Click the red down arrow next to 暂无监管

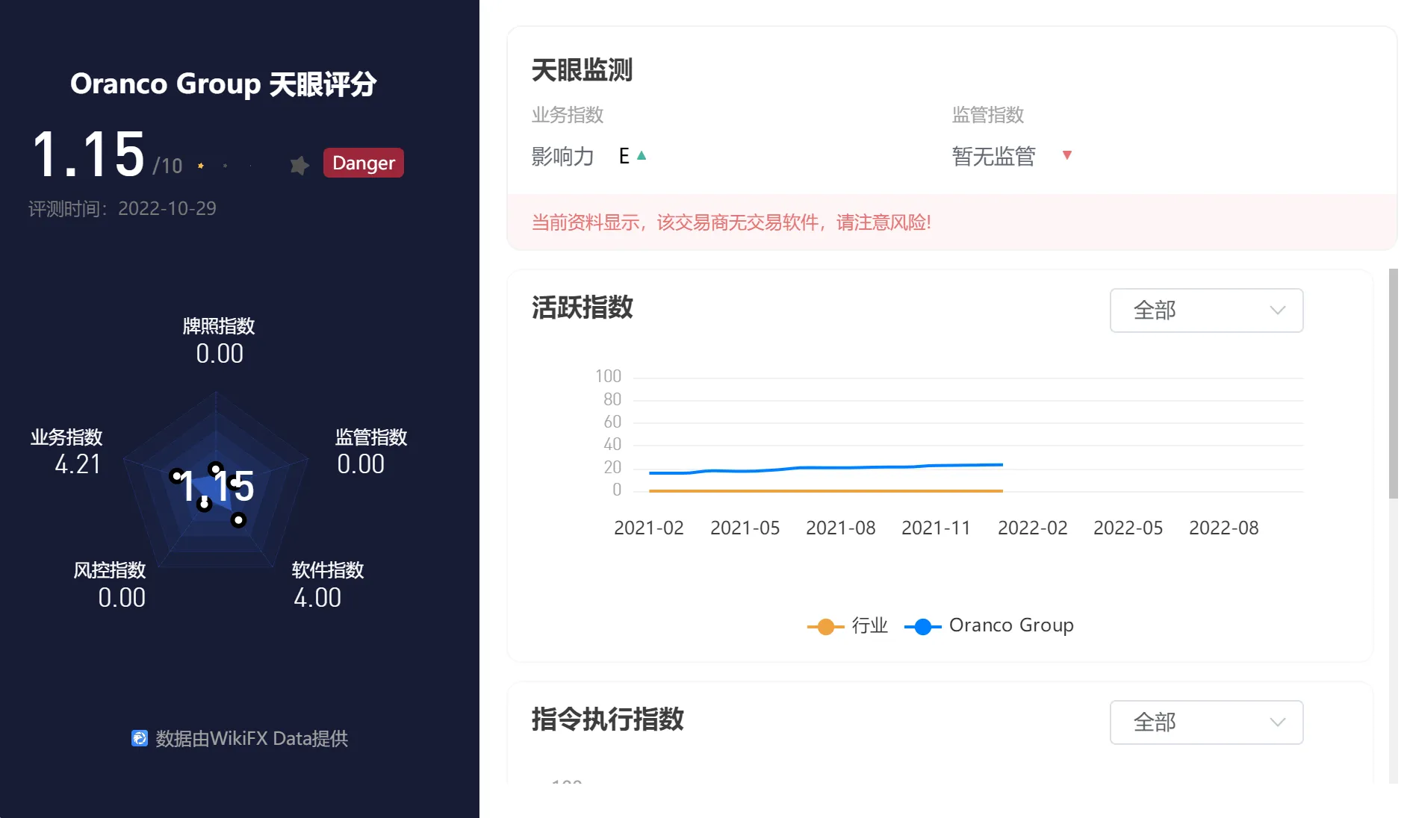click(1067, 155)
